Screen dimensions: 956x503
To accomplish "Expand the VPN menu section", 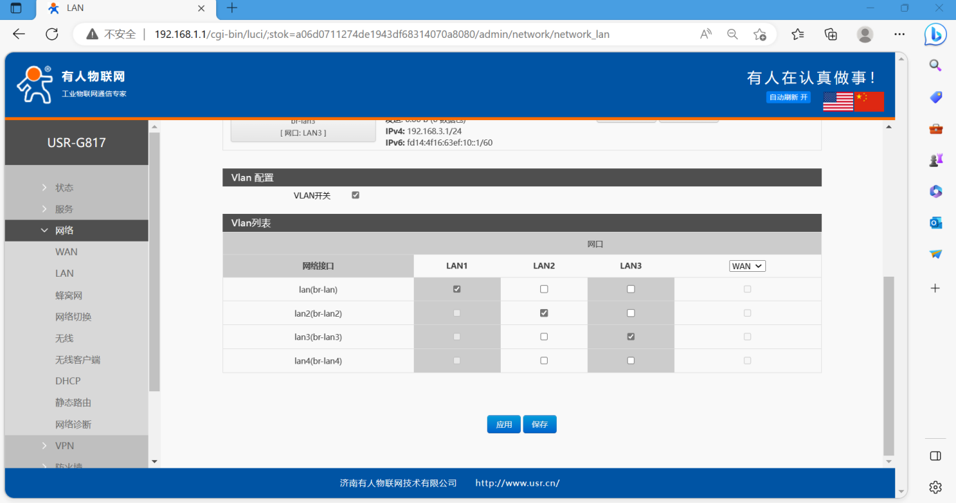I will tap(65, 446).
